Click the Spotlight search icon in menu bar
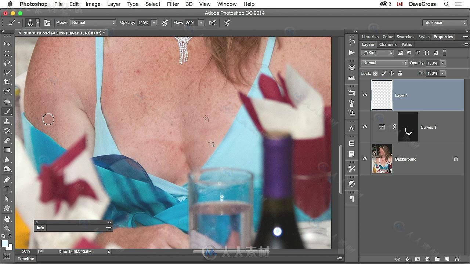 click(446, 4)
